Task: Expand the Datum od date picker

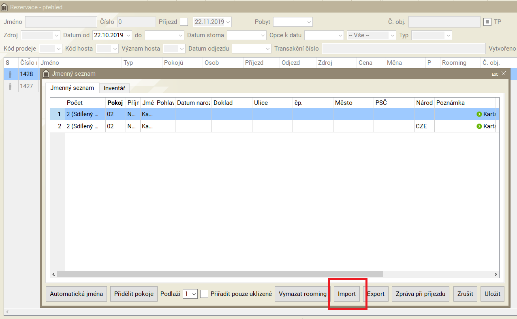Action: tap(129, 36)
